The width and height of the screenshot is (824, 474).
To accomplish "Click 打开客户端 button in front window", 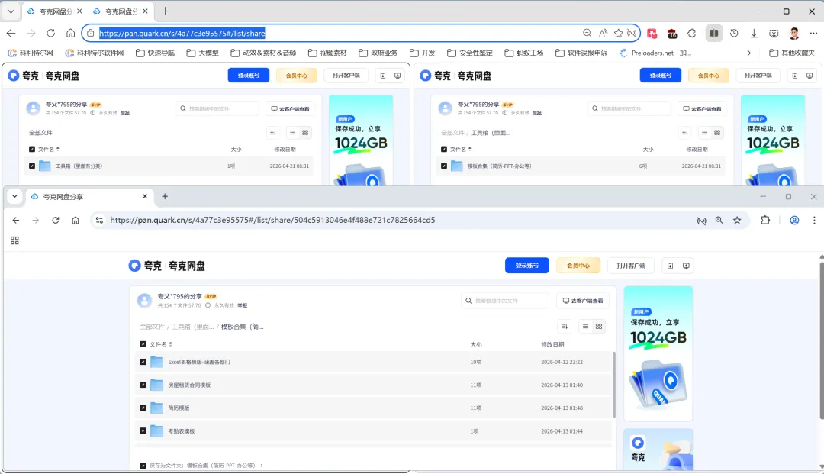I will 631,266.
